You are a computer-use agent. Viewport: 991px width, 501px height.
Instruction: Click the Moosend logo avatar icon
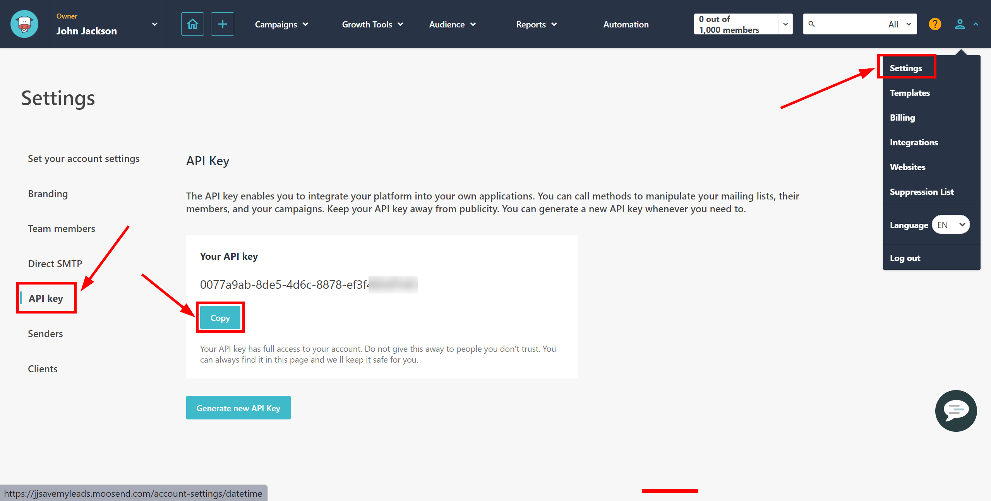24,24
